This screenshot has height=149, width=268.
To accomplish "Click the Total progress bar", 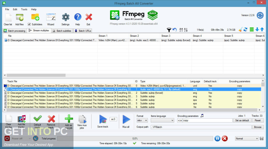I will (x=135, y=138).
